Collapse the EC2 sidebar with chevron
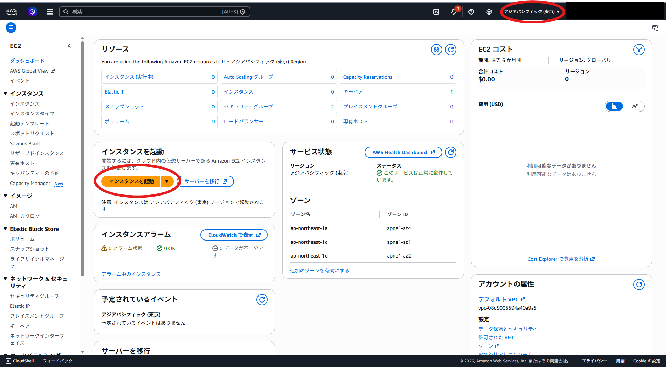 click(x=69, y=46)
